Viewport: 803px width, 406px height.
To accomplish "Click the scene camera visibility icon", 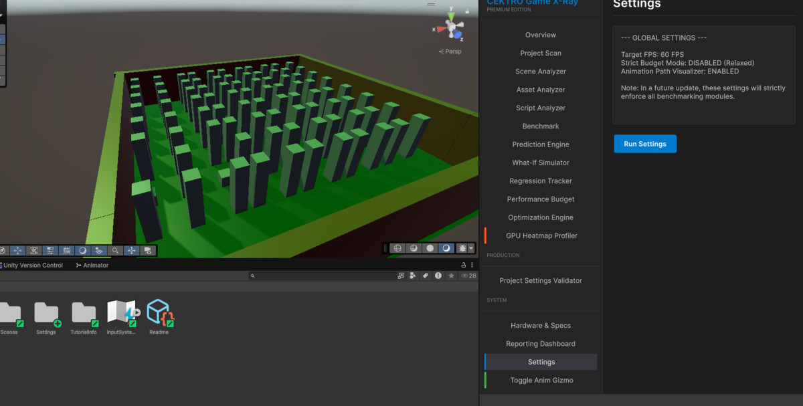I will coord(147,251).
